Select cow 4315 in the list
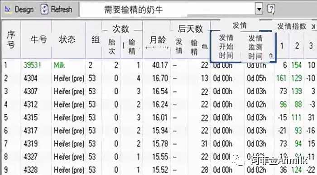Image resolution: width=317 pixels, height=175 pixels. point(30,117)
